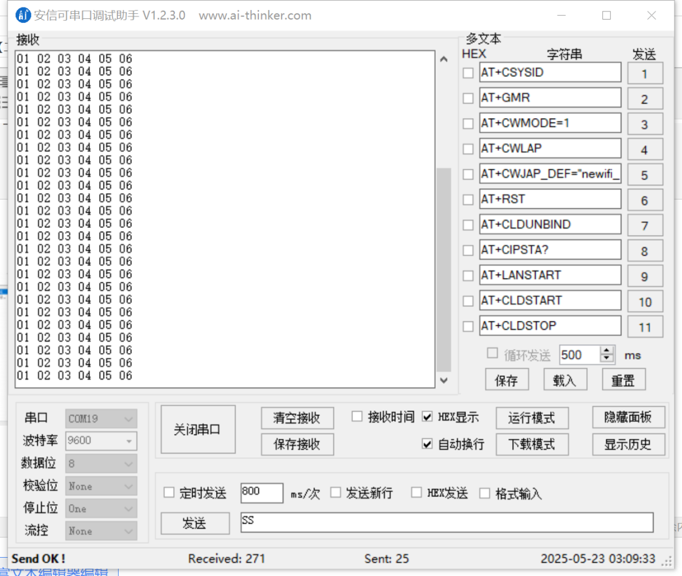This screenshot has height=576, width=682.
Task: Open the 串口 COM19 port dropdown
Action: (101, 419)
